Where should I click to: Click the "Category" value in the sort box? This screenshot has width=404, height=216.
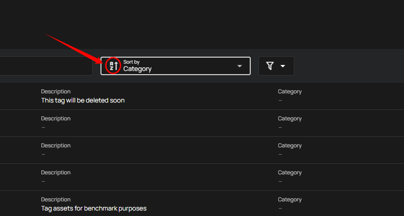click(137, 69)
